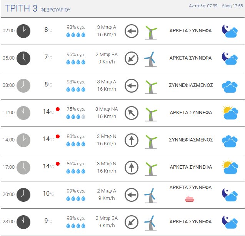Screen dimensions: 245x236
Task: Click the wind turbine icon at 20:00
Action: 150,194
